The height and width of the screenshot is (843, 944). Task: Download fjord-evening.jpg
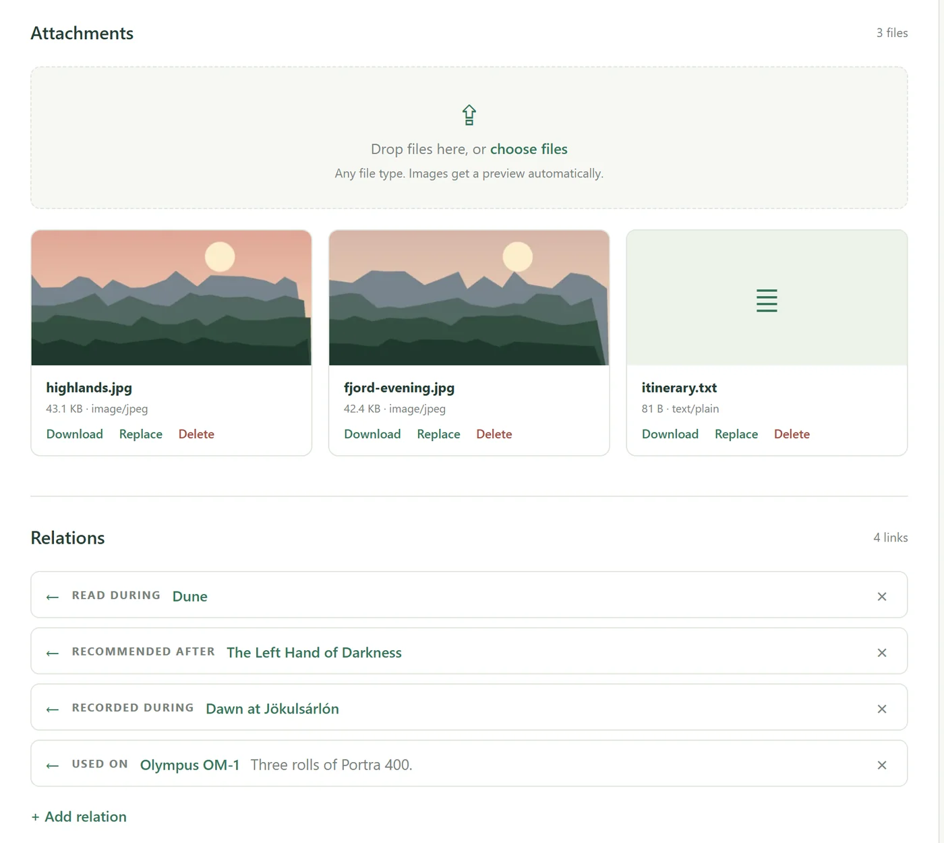point(372,434)
